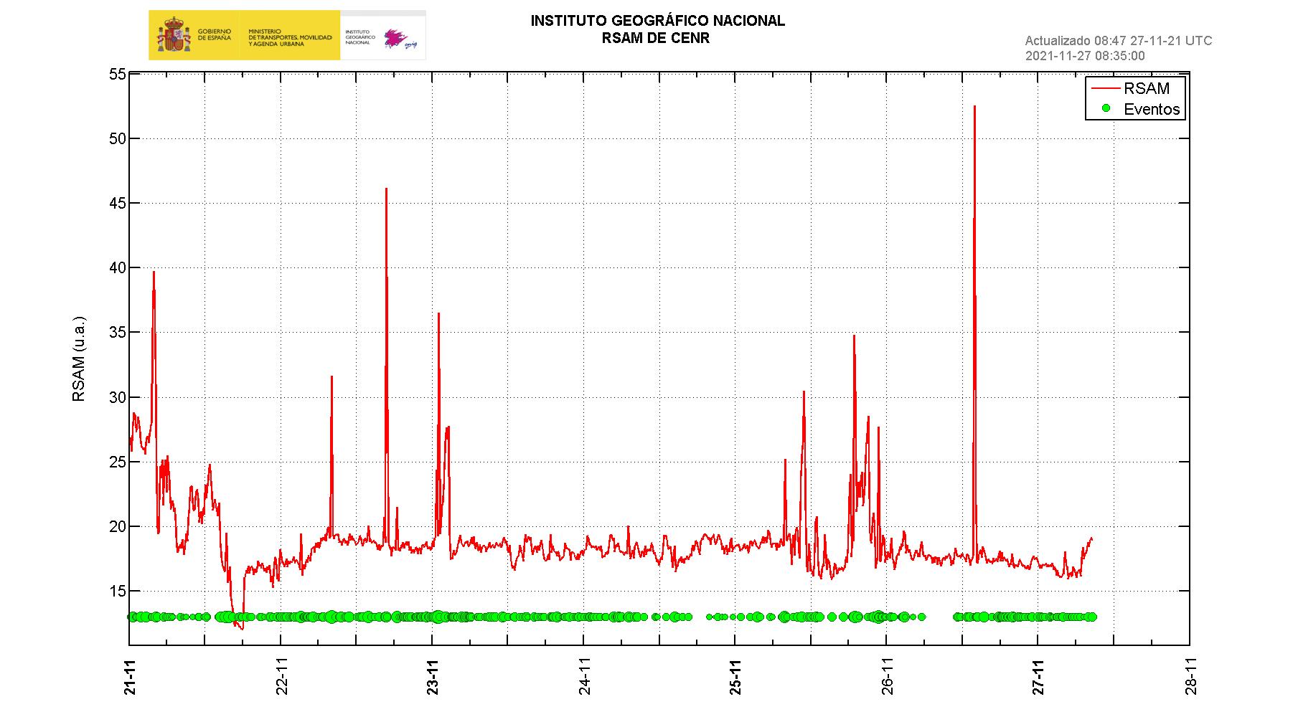Select the Eventos label in the legend
1293x717 pixels.
(x=1151, y=109)
